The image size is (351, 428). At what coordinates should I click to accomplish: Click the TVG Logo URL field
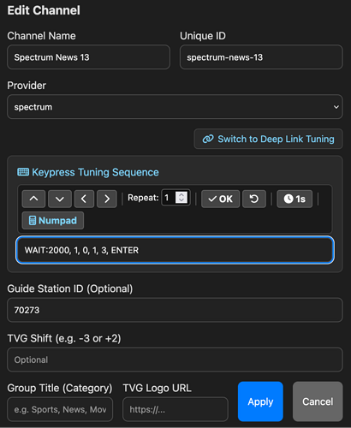pyautogui.click(x=175, y=409)
